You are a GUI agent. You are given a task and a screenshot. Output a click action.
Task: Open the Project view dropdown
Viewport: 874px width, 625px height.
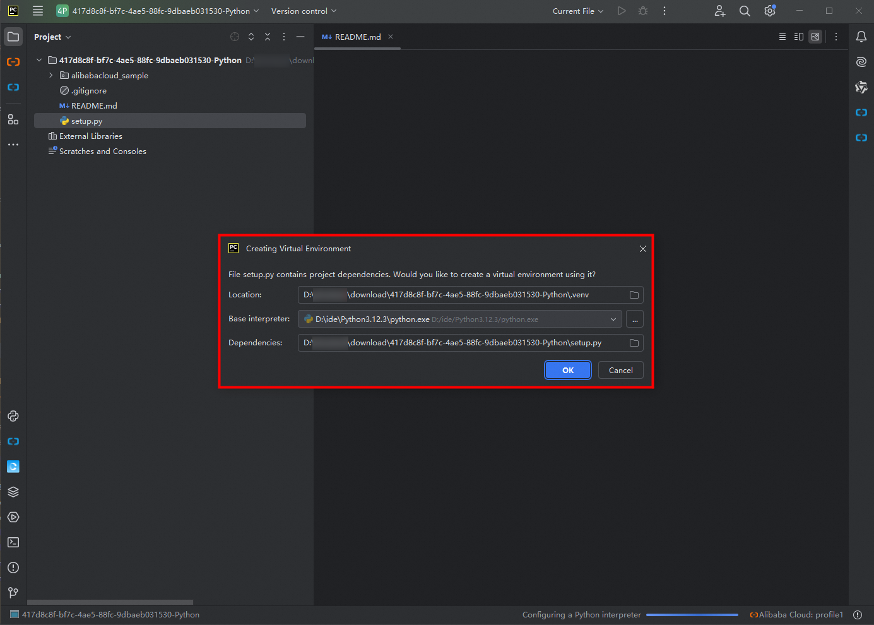(x=52, y=37)
